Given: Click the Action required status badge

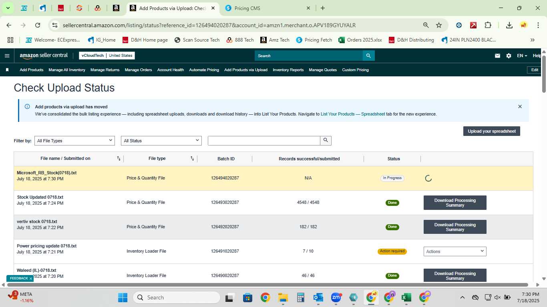Looking at the screenshot, I should click(x=392, y=251).
